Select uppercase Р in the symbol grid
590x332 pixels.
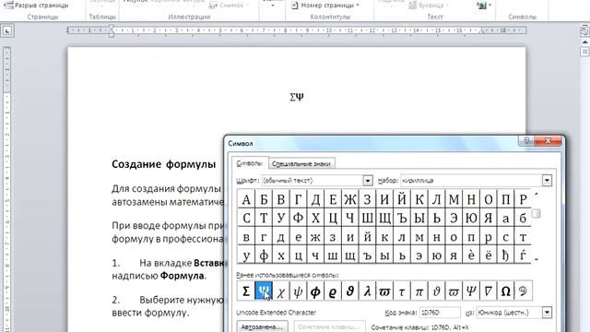523,199
